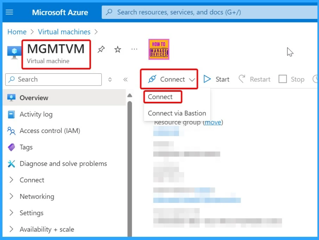This screenshot has width=319, height=240.
Task: Go to the Home breadcrumb
Action: click(17, 32)
